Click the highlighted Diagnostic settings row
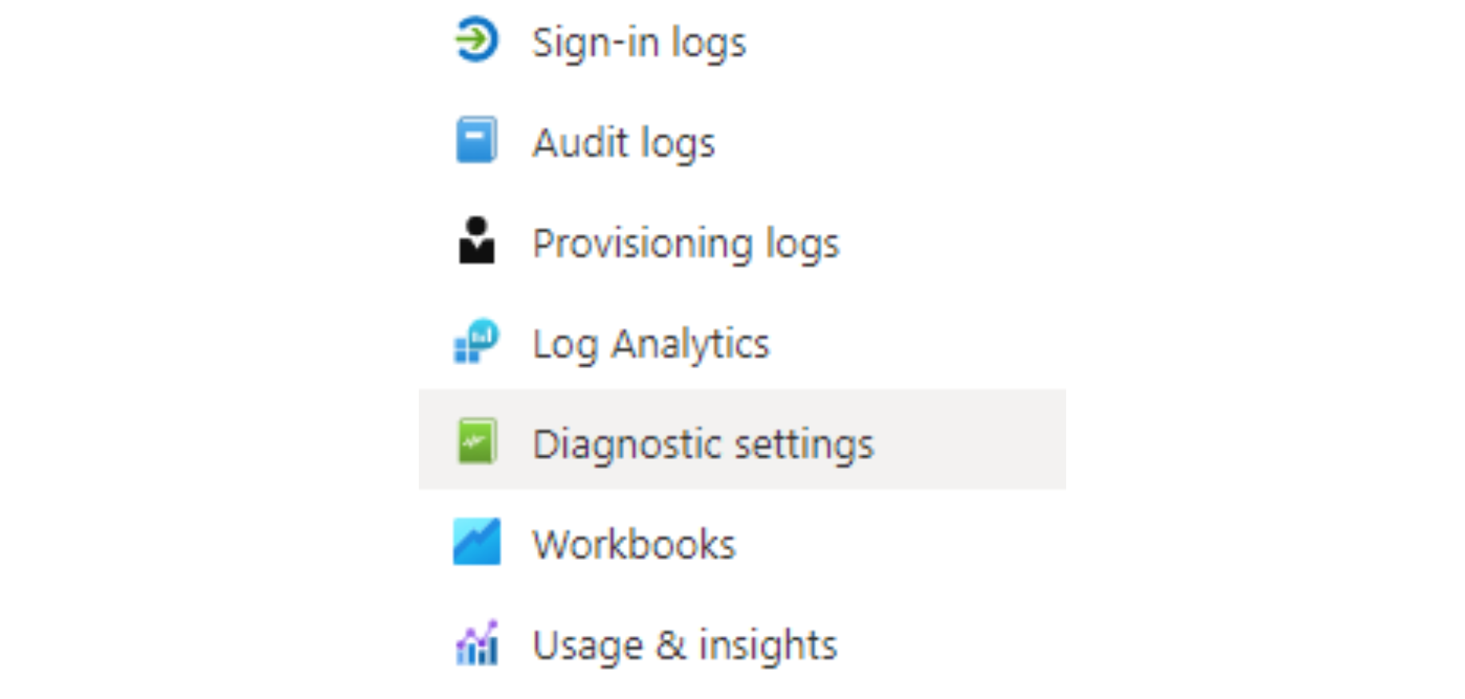 (741, 440)
